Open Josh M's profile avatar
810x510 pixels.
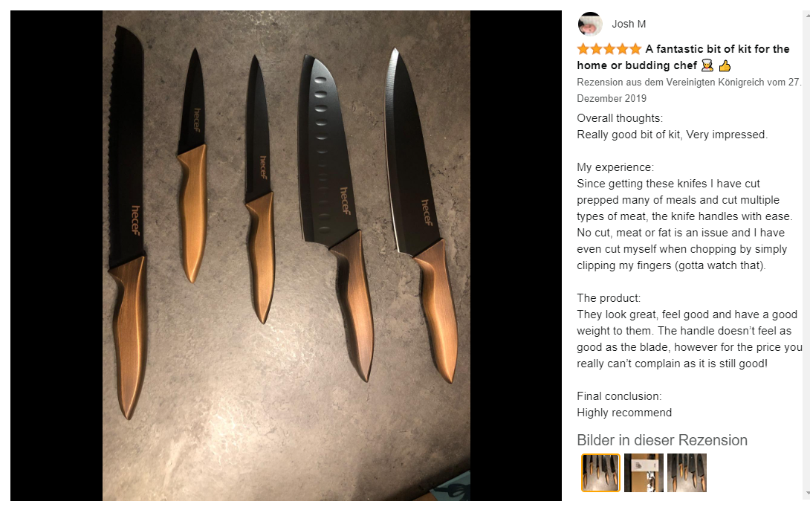(x=590, y=24)
